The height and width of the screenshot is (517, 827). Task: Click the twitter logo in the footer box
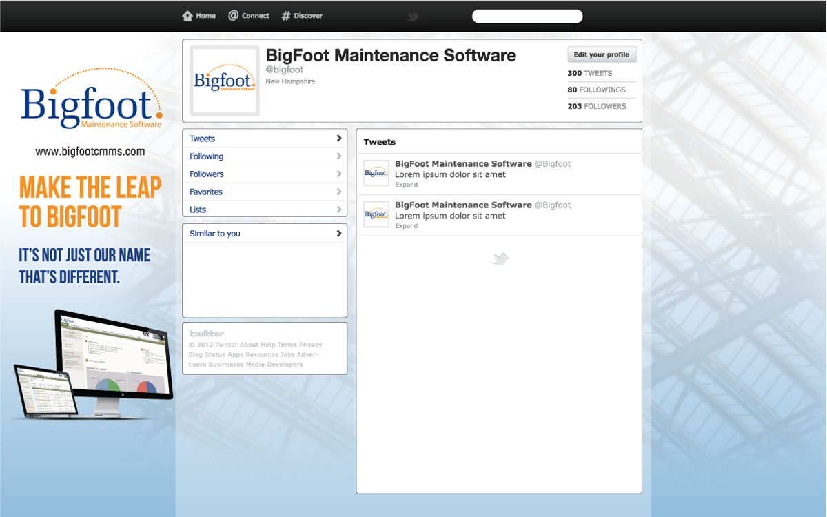[207, 332]
